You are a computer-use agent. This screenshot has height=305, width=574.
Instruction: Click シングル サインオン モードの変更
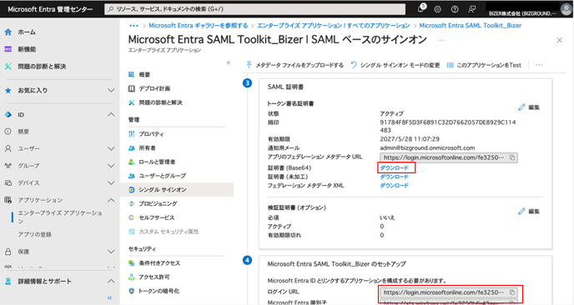[x=395, y=65]
